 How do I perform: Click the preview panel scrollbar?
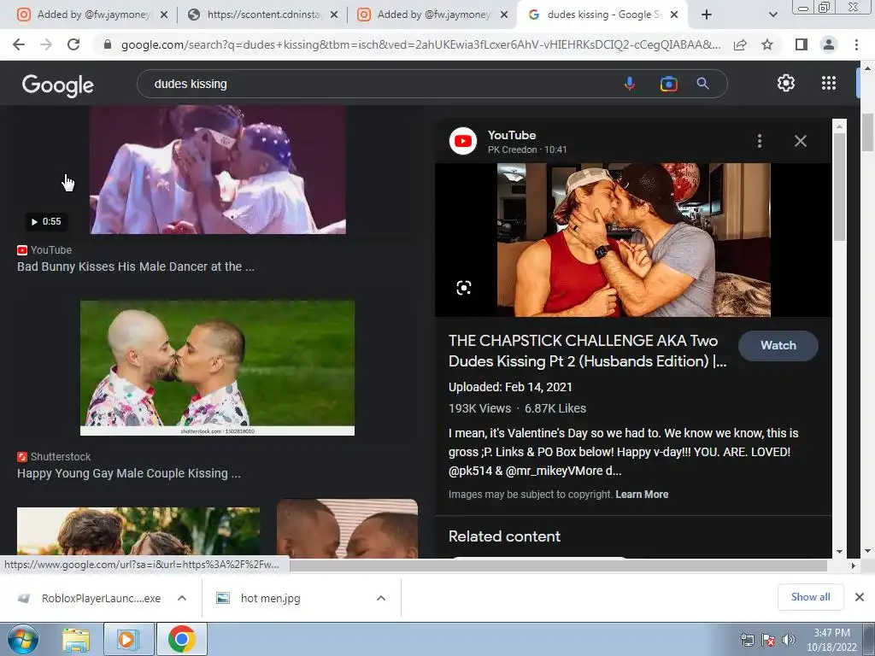pyautogui.click(x=839, y=187)
